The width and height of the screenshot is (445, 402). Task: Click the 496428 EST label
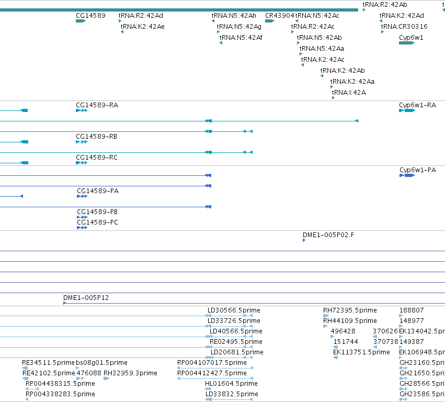coord(343,331)
